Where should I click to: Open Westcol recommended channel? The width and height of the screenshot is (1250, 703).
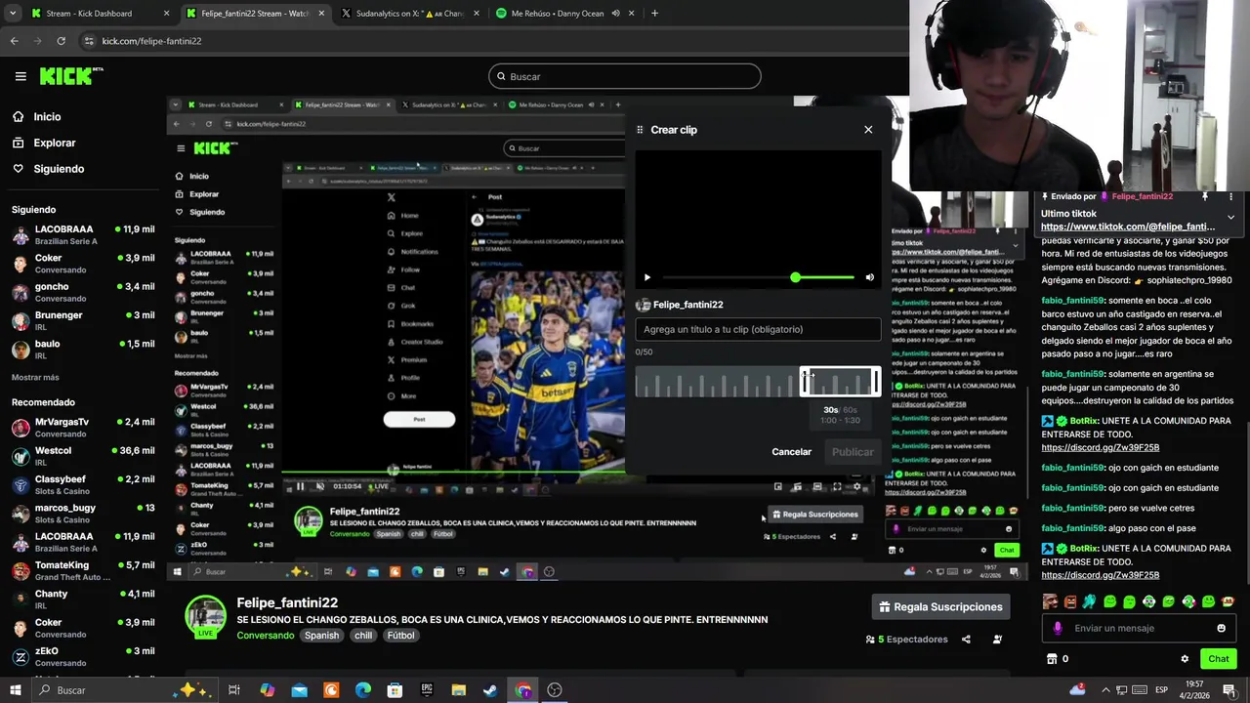pyautogui.click(x=83, y=456)
